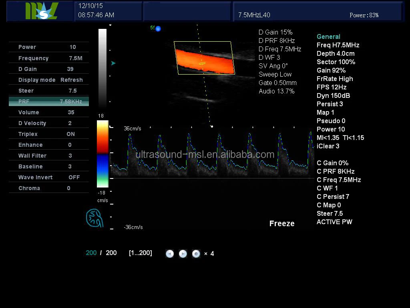410x308 pixels.
Task: Select the Baseline menu item
Action: click(48, 166)
